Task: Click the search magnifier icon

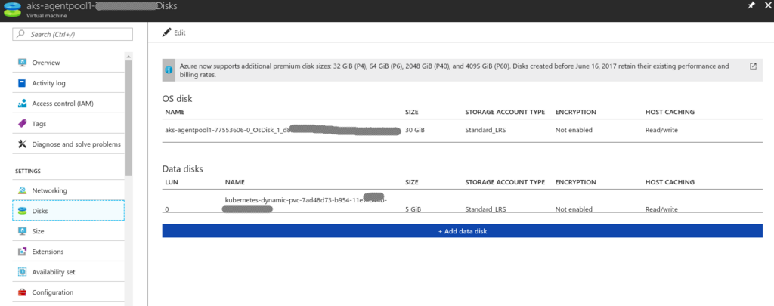Action: coord(20,34)
